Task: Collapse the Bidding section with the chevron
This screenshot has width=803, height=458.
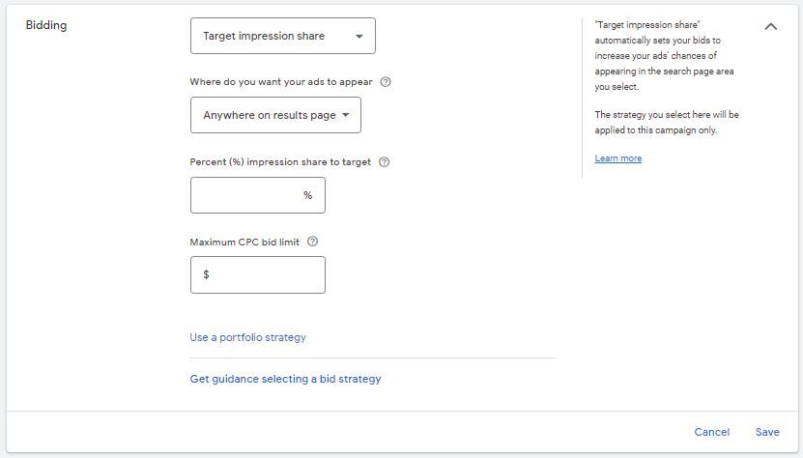Action: pyautogui.click(x=770, y=27)
